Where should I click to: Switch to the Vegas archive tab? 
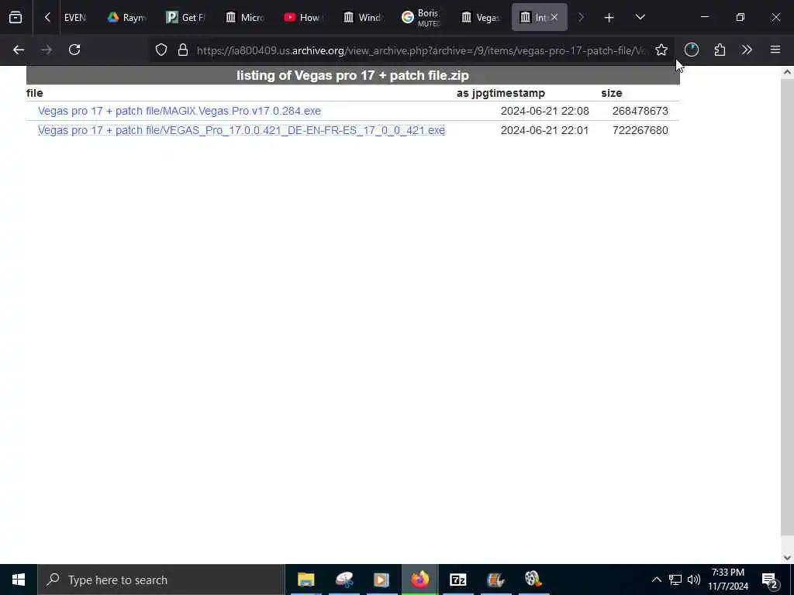pyautogui.click(x=481, y=17)
